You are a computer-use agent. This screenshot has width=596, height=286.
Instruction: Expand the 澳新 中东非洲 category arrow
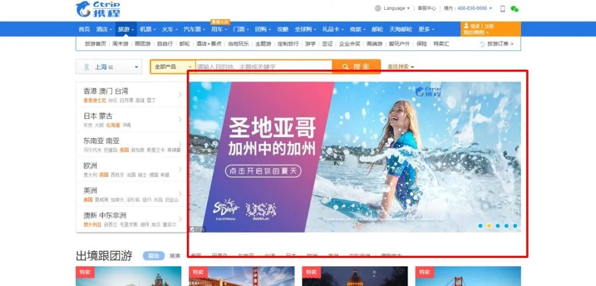click(x=180, y=219)
